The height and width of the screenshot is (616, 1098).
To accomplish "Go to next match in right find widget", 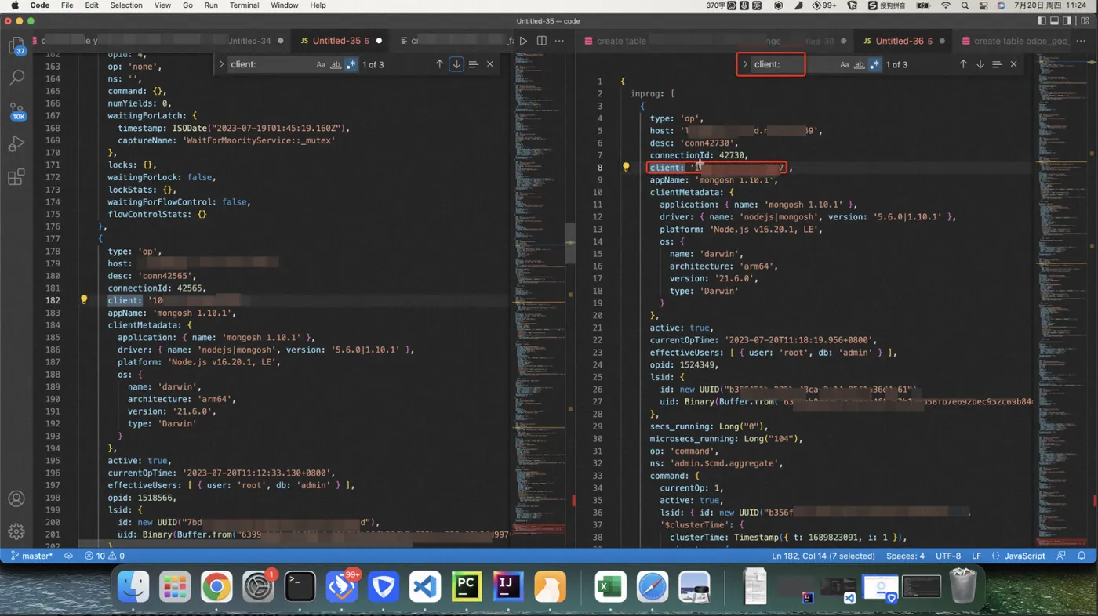I will pos(980,64).
